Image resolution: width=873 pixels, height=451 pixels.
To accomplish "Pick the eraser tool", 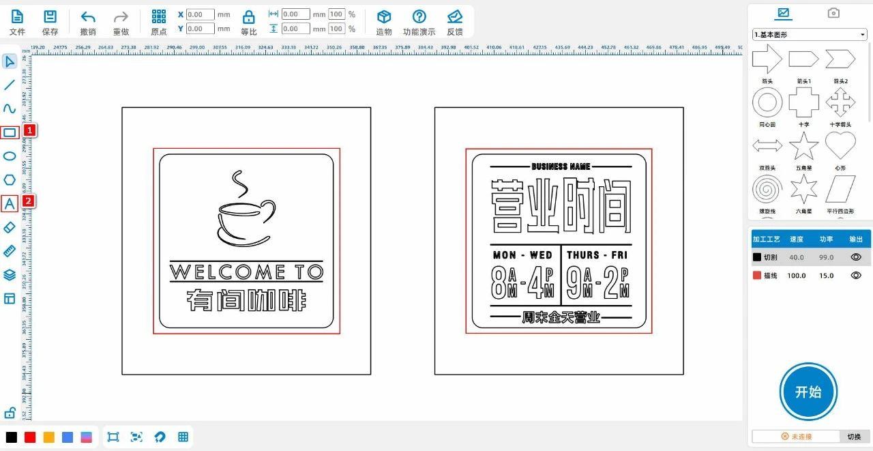I will 10,227.
